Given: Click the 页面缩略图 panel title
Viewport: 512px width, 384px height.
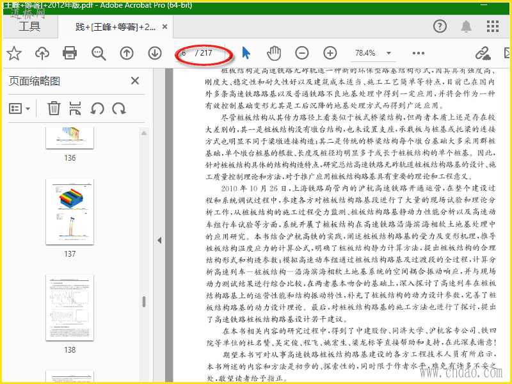Looking at the screenshot, I should pos(35,81).
